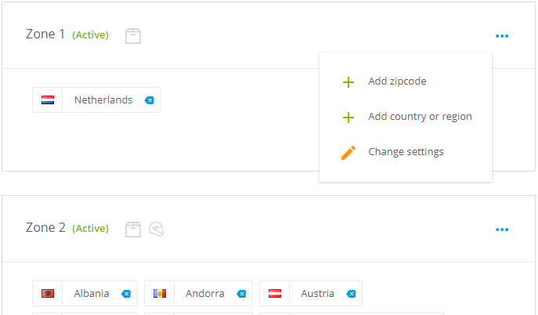Select Change settings from menu

[406, 152]
